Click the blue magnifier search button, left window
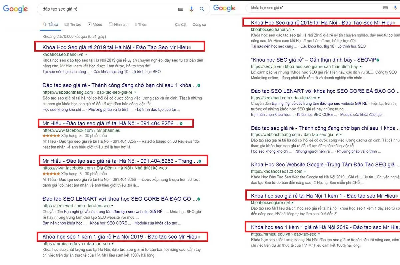The image size is (400, 265). click(x=202, y=9)
